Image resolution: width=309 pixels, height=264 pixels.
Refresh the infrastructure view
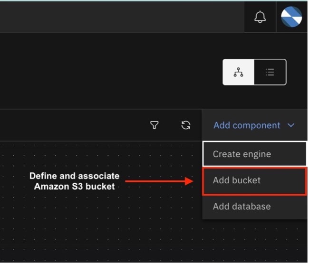click(x=187, y=126)
